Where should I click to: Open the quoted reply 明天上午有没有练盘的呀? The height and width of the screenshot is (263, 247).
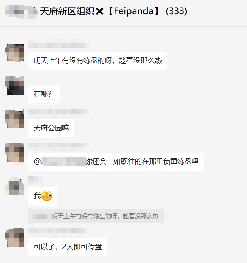[x=96, y=216]
